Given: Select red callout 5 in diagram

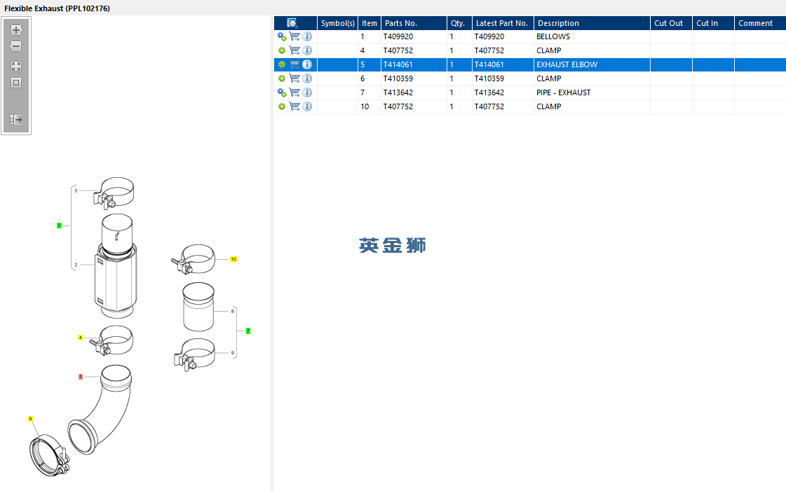Looking at the screenshot, I should click(x=80, y=377).
